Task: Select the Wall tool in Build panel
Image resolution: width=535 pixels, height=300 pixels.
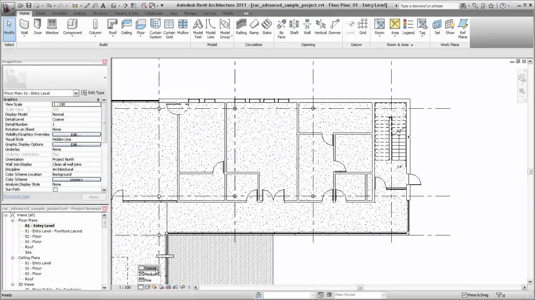Action: pos(24,27)
